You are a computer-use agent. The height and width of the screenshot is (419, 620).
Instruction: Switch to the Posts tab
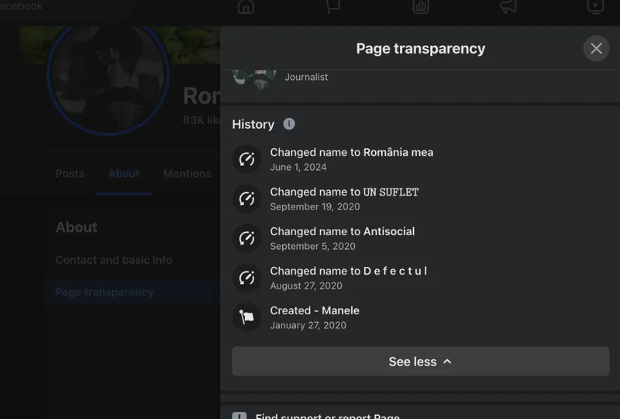tap(70, 174)
